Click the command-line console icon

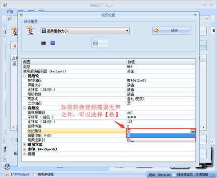44,43
